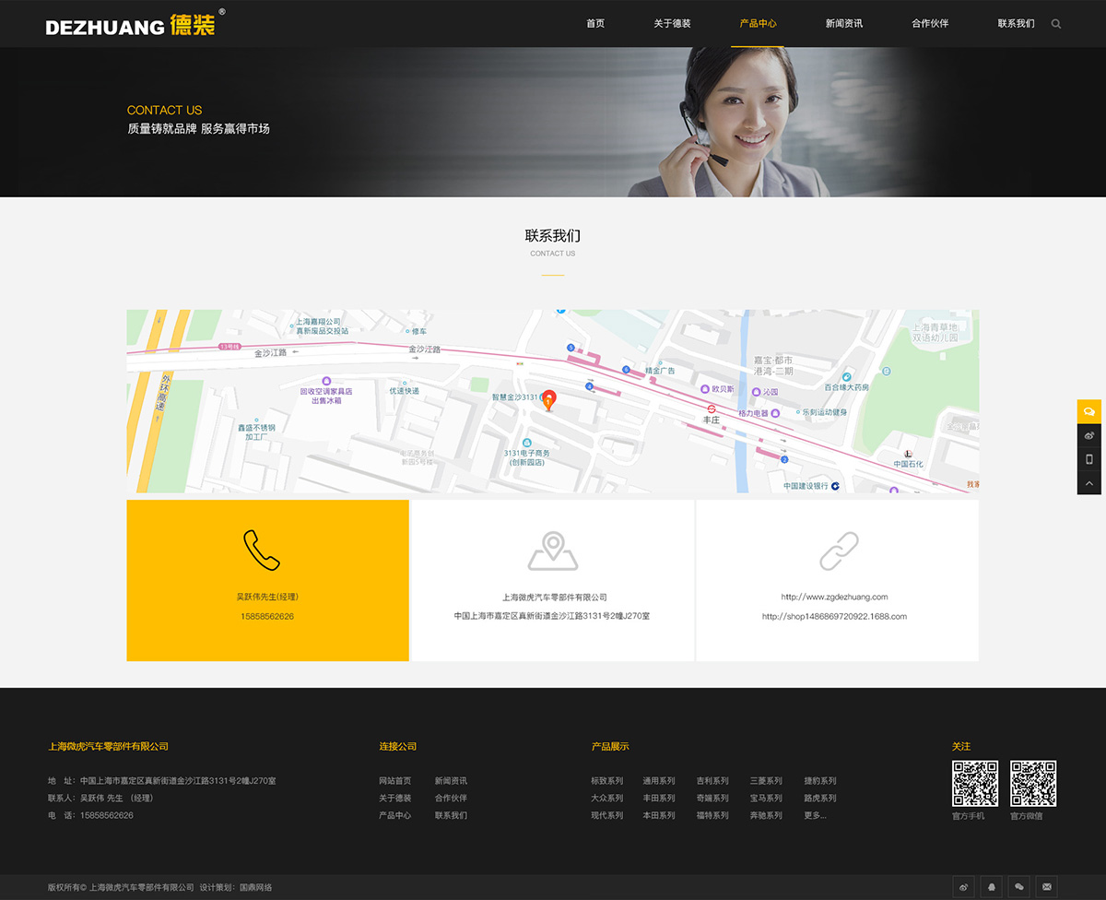Click the 更多... link in footer products
Image resolution: width=1106 pixels, height=900 pixels.
pos(815,815)
